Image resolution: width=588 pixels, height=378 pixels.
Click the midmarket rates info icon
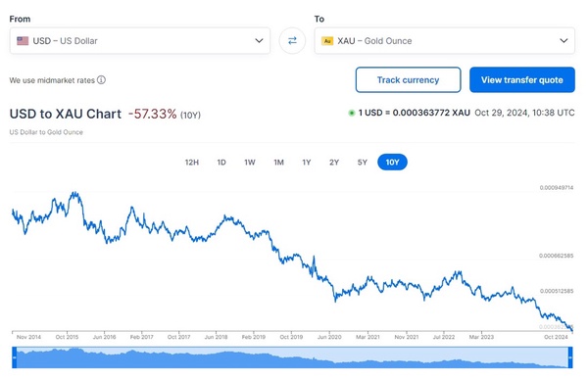[101, 79]
